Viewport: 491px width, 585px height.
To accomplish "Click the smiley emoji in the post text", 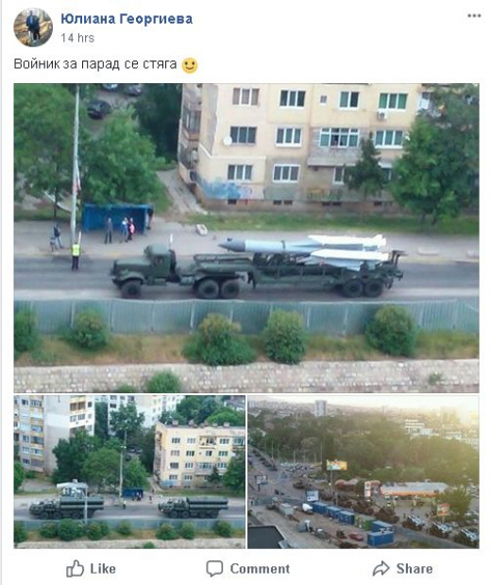I will pyautogui.click(x=190, y=65).
